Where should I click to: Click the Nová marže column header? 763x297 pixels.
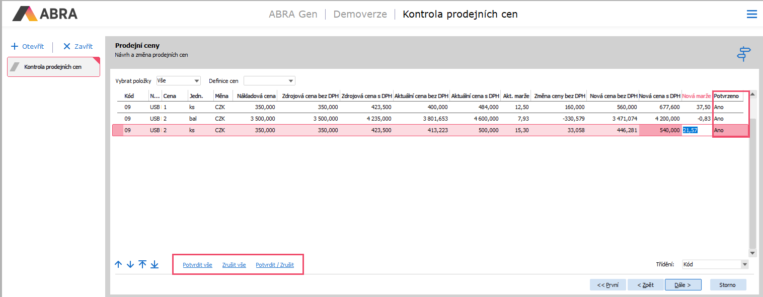coord(697,96)
